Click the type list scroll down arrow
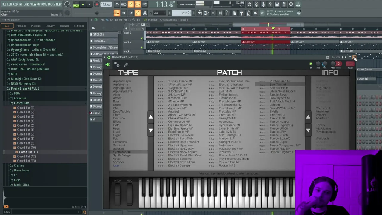The height and width of the screenshot is (215, 382). point(151,130)
